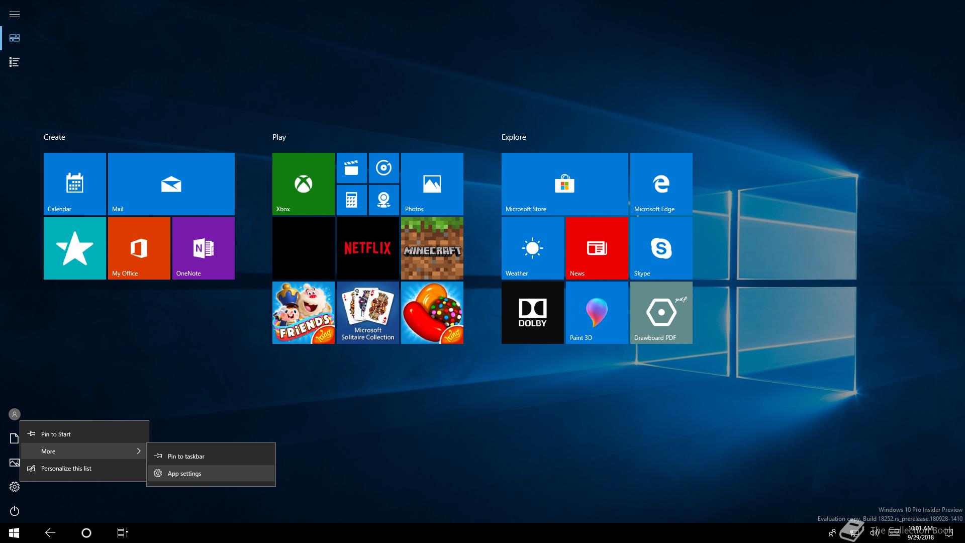Screen dimensions: 965x543
Task: Open the Weather tile
Action: (x=533, y=248)
